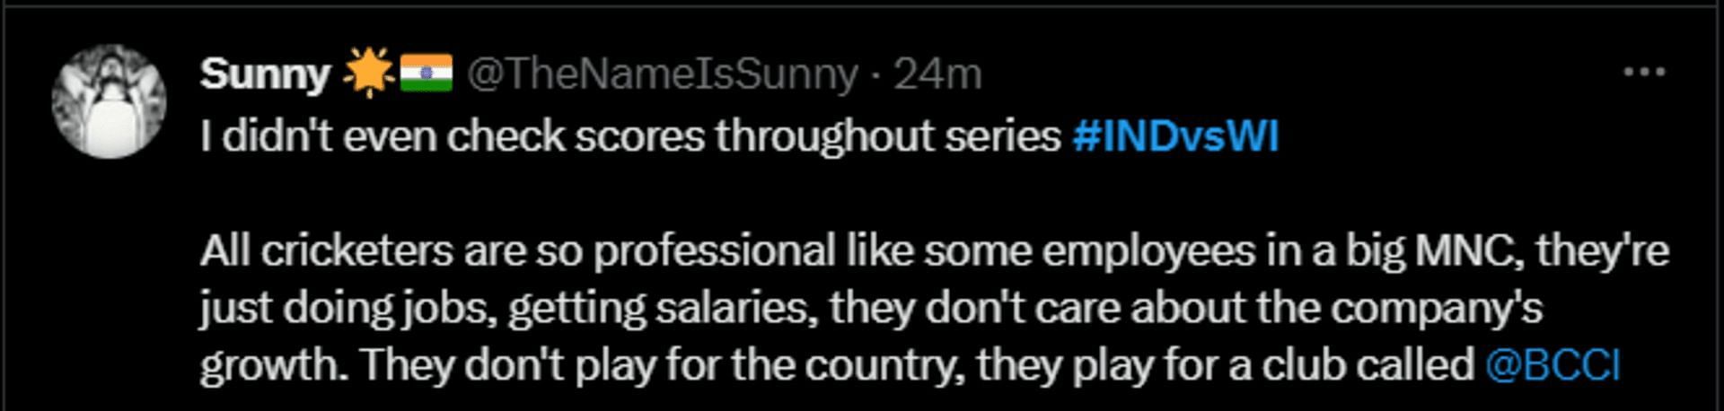The width and height of the screenshot is (1724, 411).
Task: Click Sunny's profile picture avatar
Action: click(x=110, y=101)
